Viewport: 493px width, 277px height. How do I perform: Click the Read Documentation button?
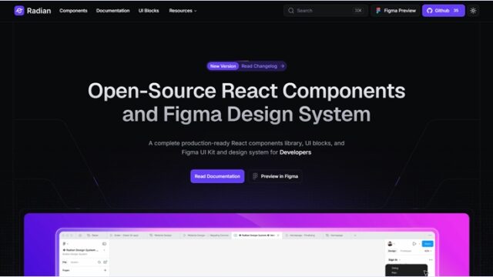click(x=217, y=176)
